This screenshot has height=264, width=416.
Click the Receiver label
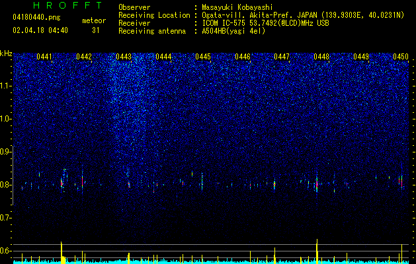134,23
